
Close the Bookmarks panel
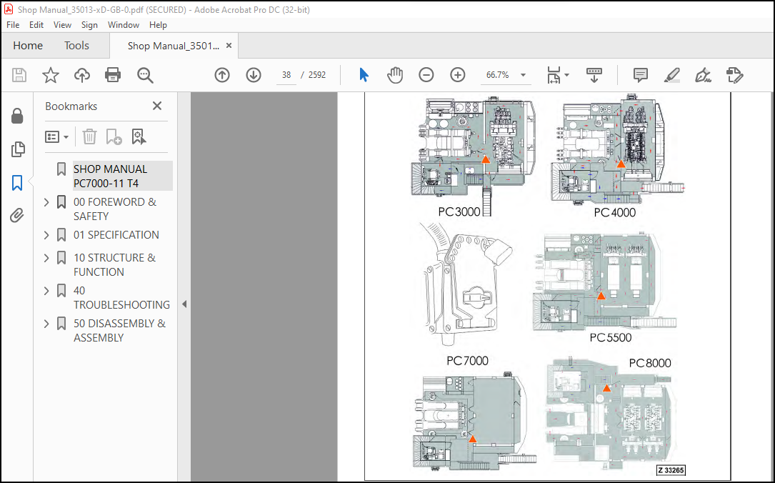[157, 106]
